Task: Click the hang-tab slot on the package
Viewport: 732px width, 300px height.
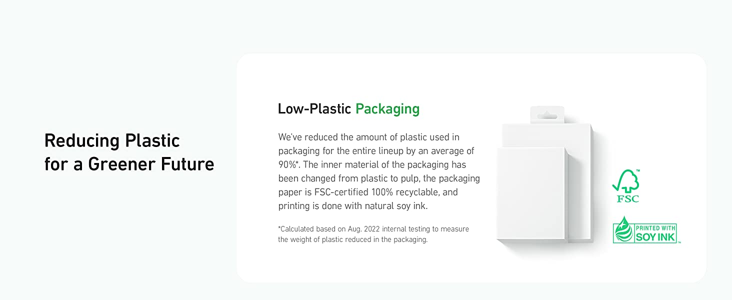Action: point(547,116)
